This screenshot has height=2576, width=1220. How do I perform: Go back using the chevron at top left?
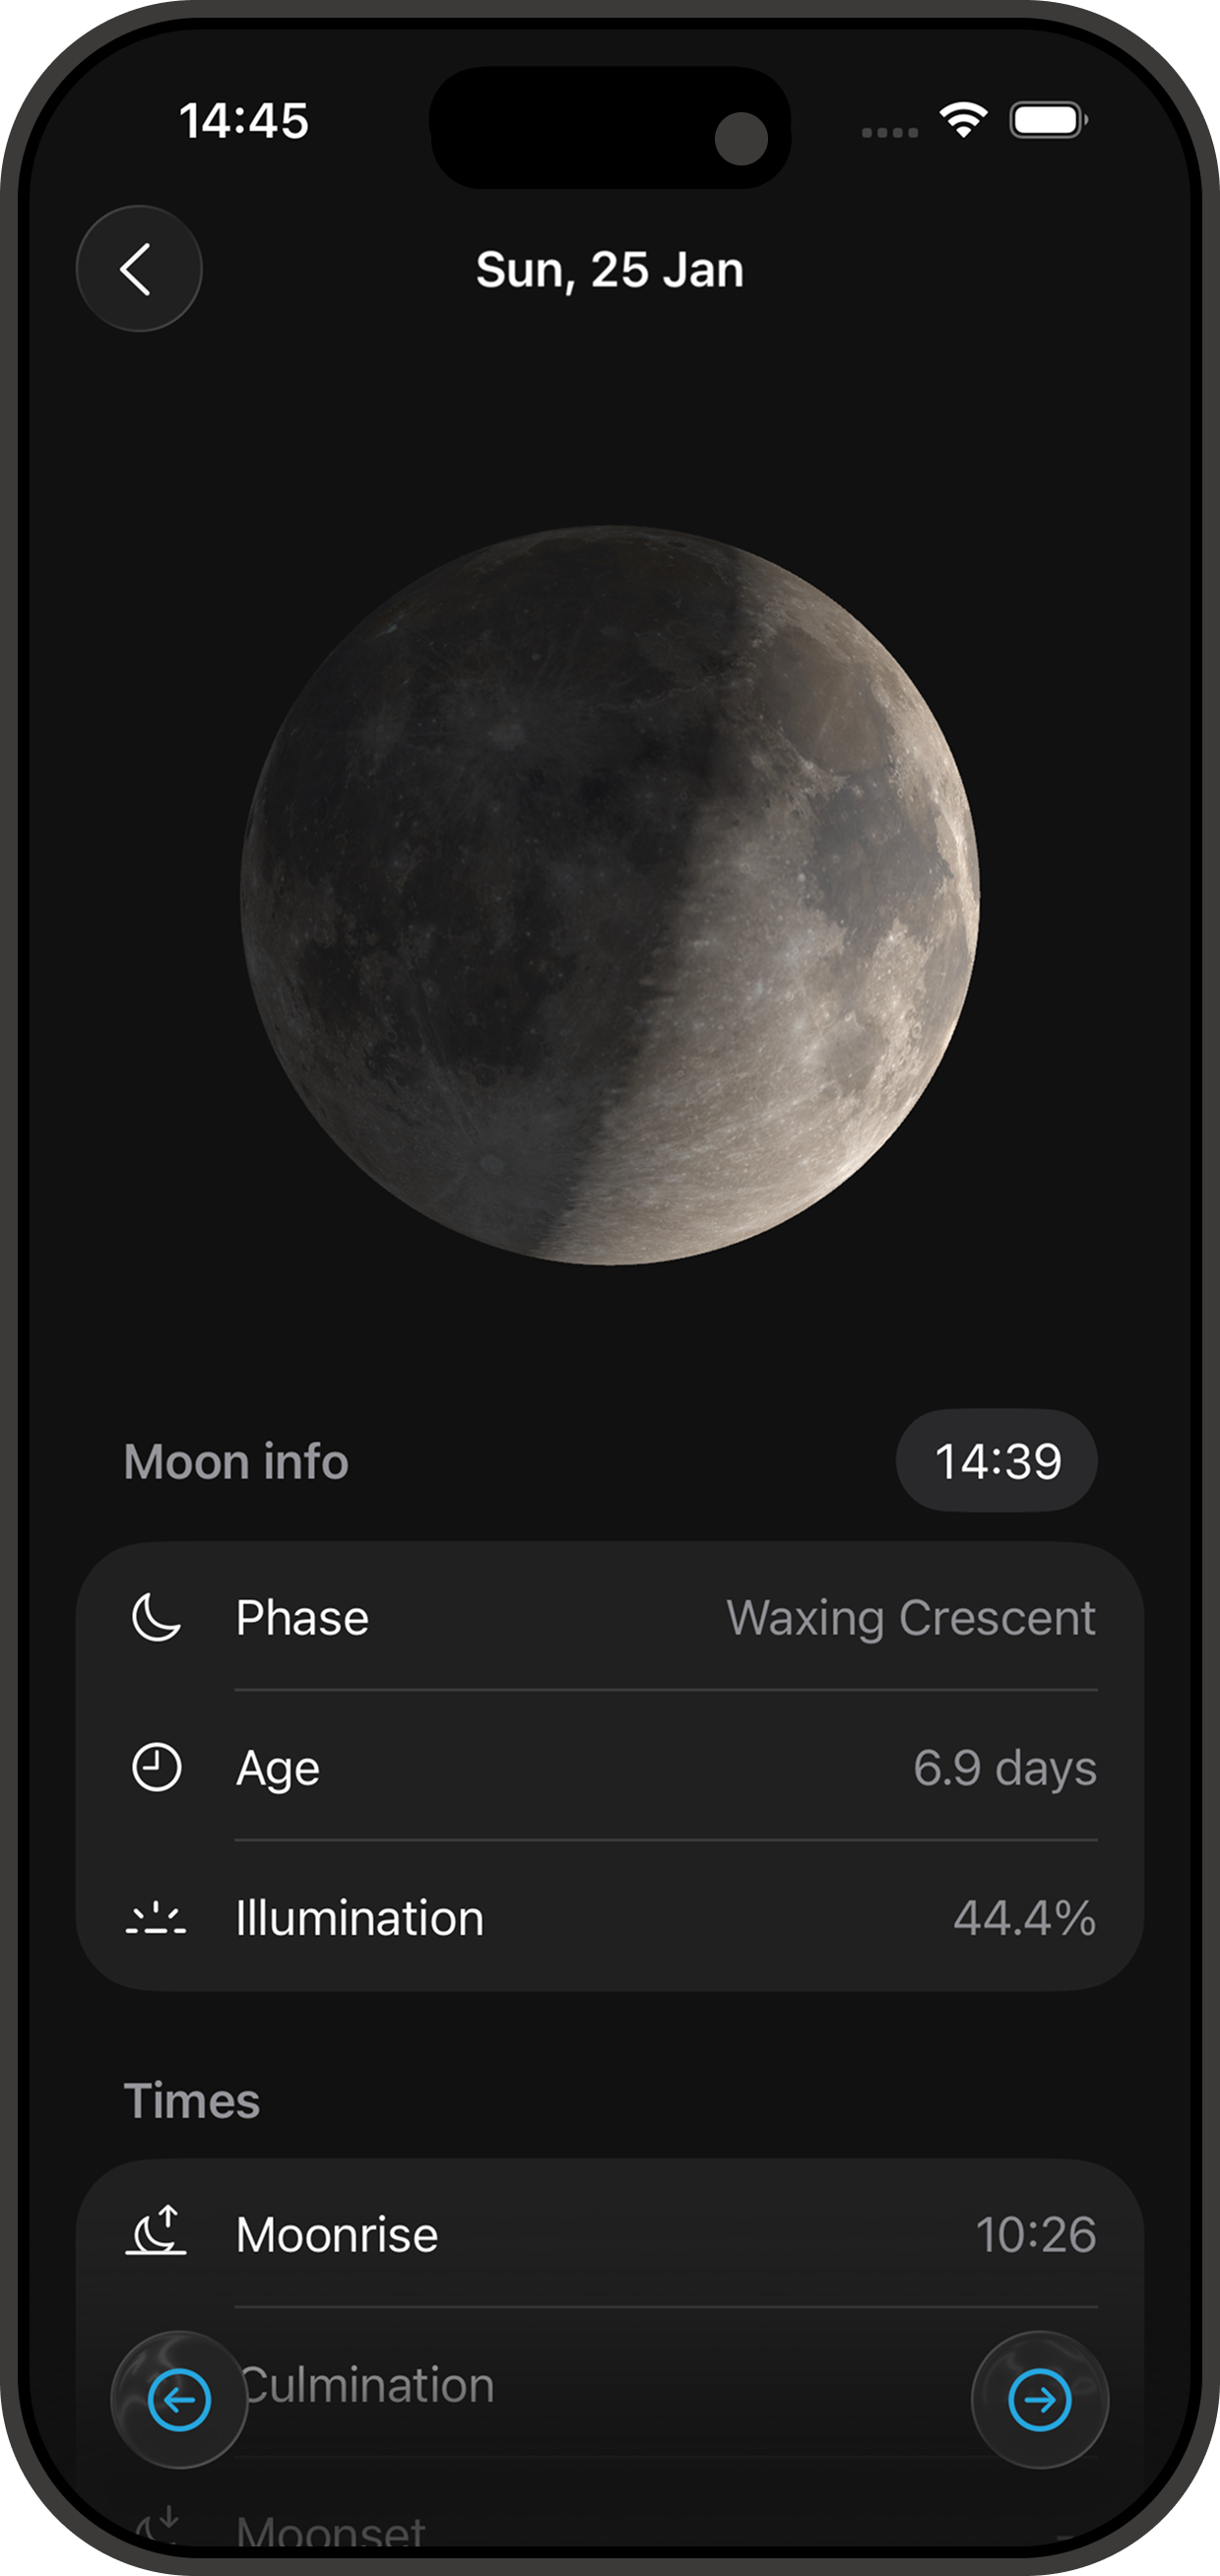coord(138,268)
